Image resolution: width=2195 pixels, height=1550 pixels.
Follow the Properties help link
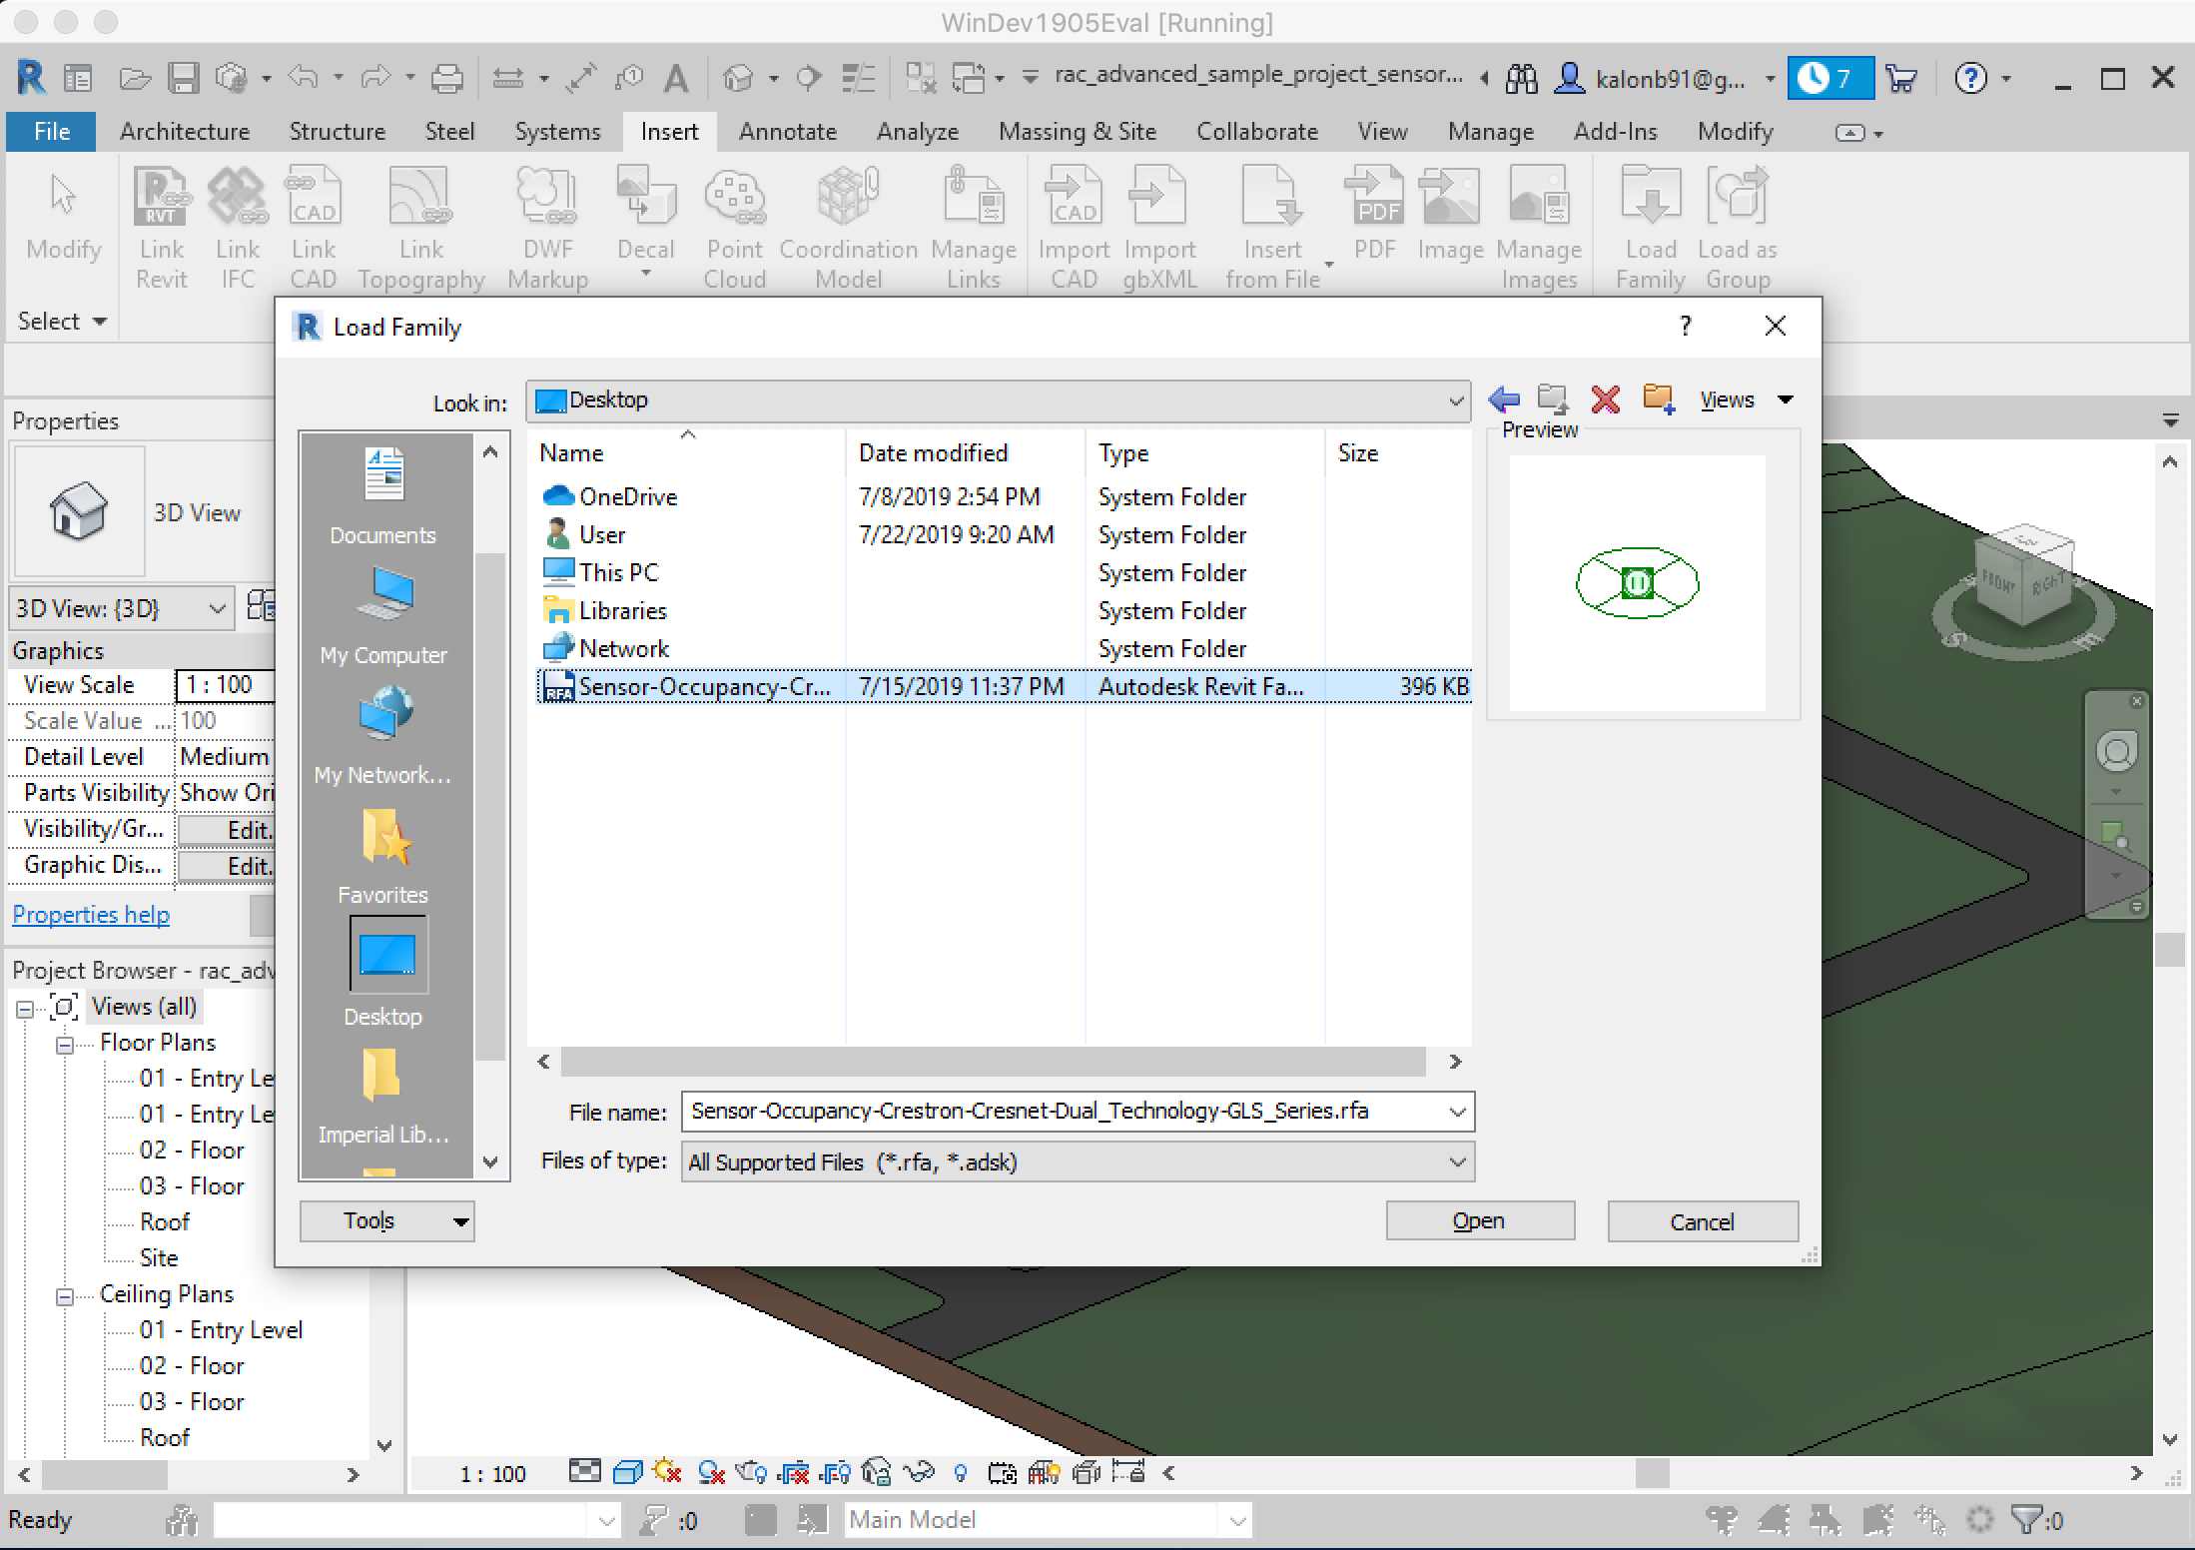[91, 915]
